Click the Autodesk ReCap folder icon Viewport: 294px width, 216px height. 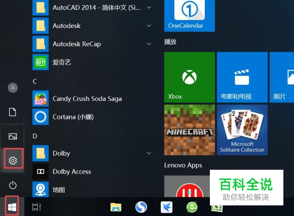pyautogui.click(x=40, y=44)
